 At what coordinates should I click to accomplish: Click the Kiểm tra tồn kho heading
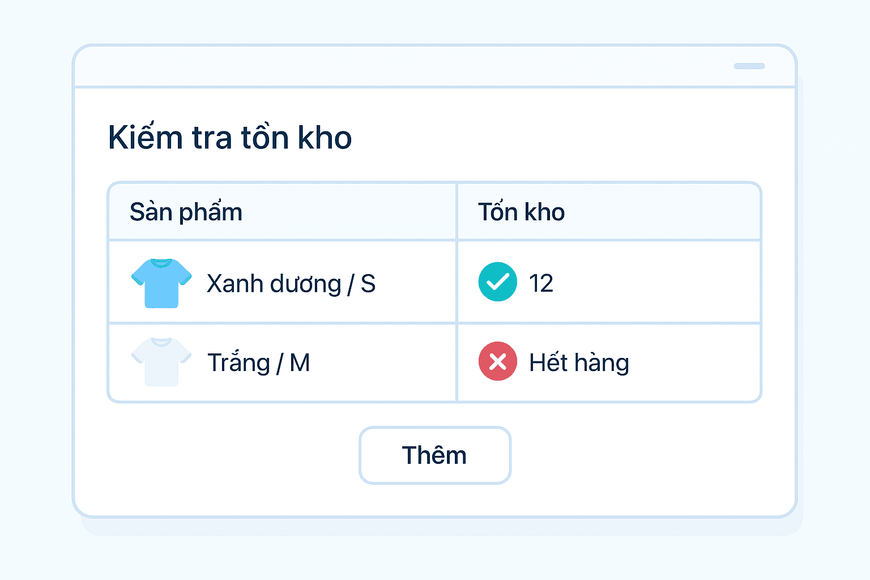click(x=230, y=138)
